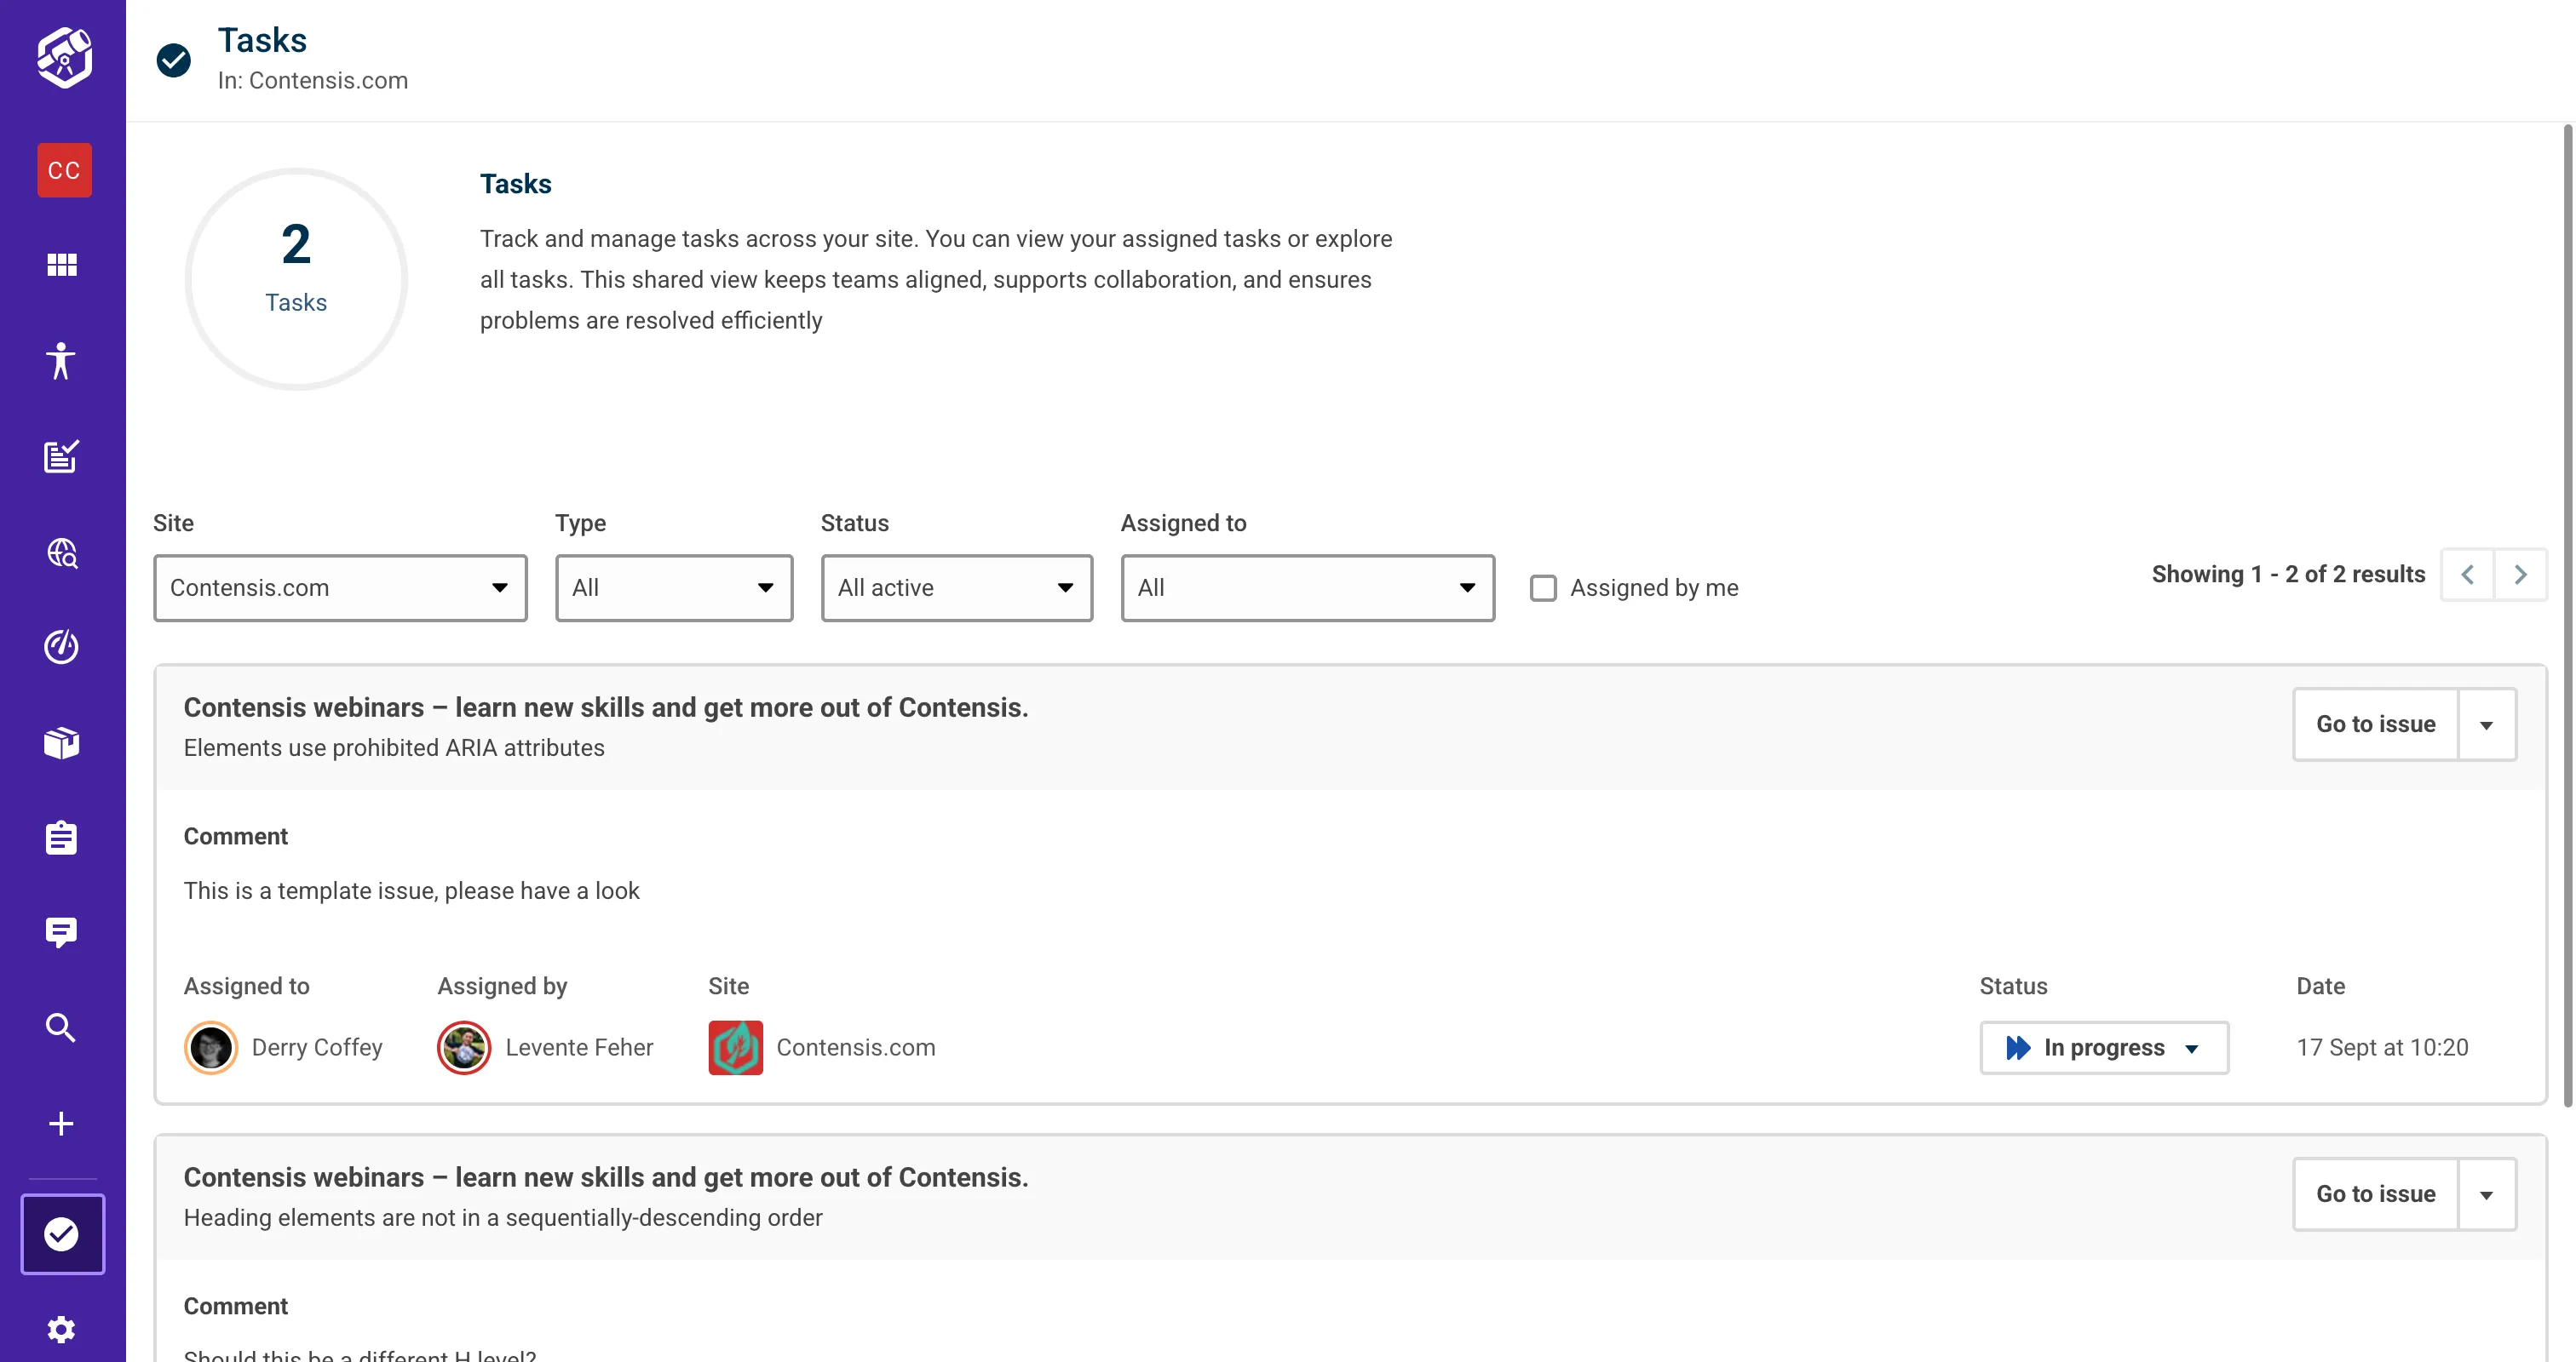Click Derry Coffey's avatar
The width and height of the screenshot is (2576, 1362).
tap(211, 1047)
